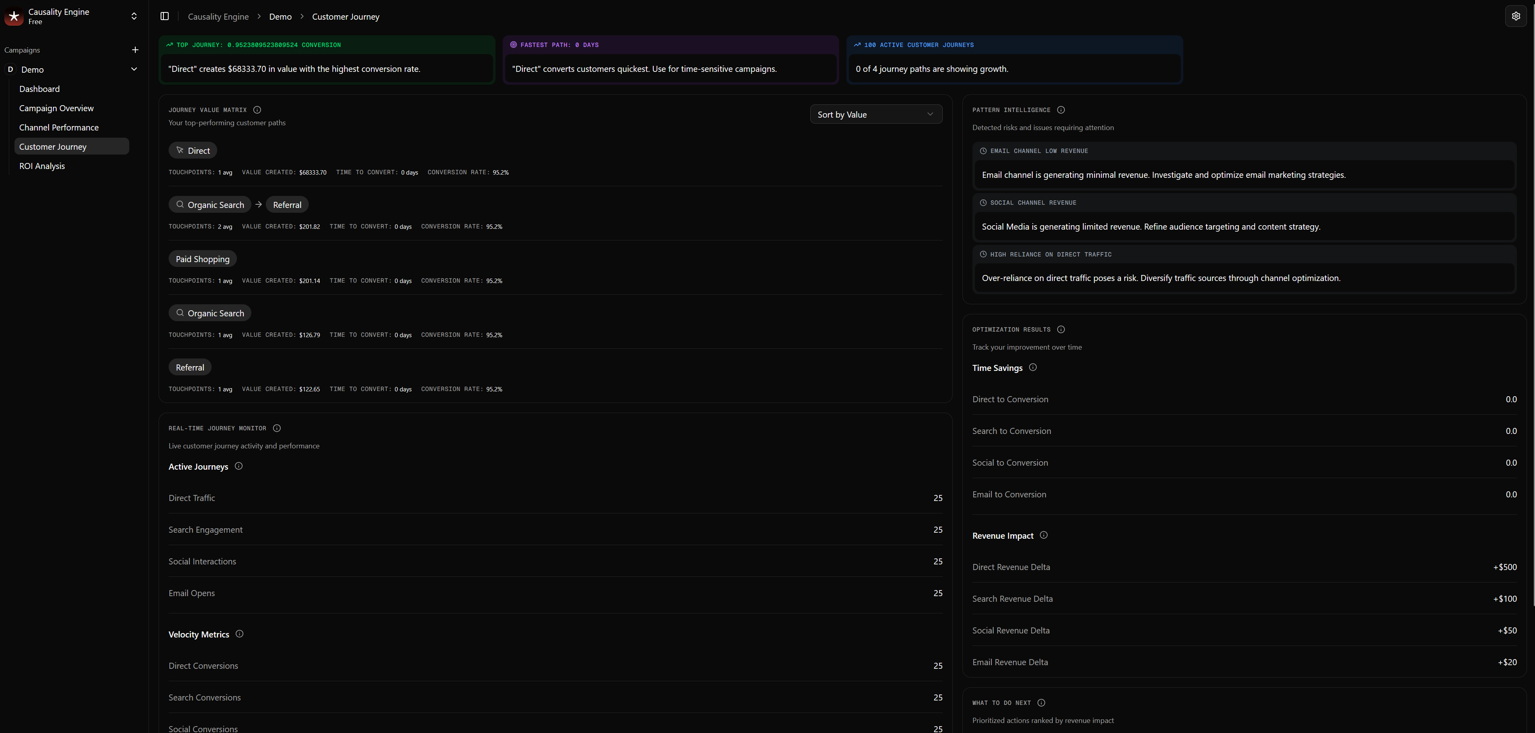Toggle the sidebar panel icon
This screenshot has width=1535, height=733.
[165, 17]
